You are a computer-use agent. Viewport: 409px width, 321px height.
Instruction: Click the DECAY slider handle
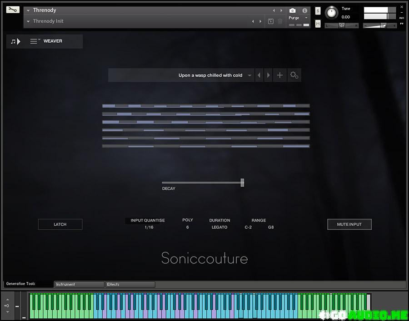pos(242,183)
